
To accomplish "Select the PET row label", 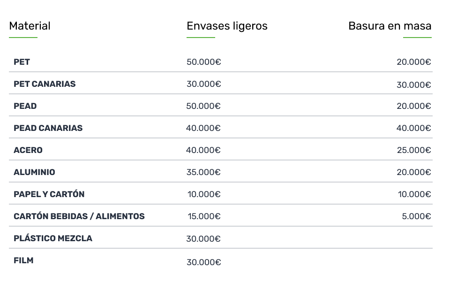I will 22,62.
